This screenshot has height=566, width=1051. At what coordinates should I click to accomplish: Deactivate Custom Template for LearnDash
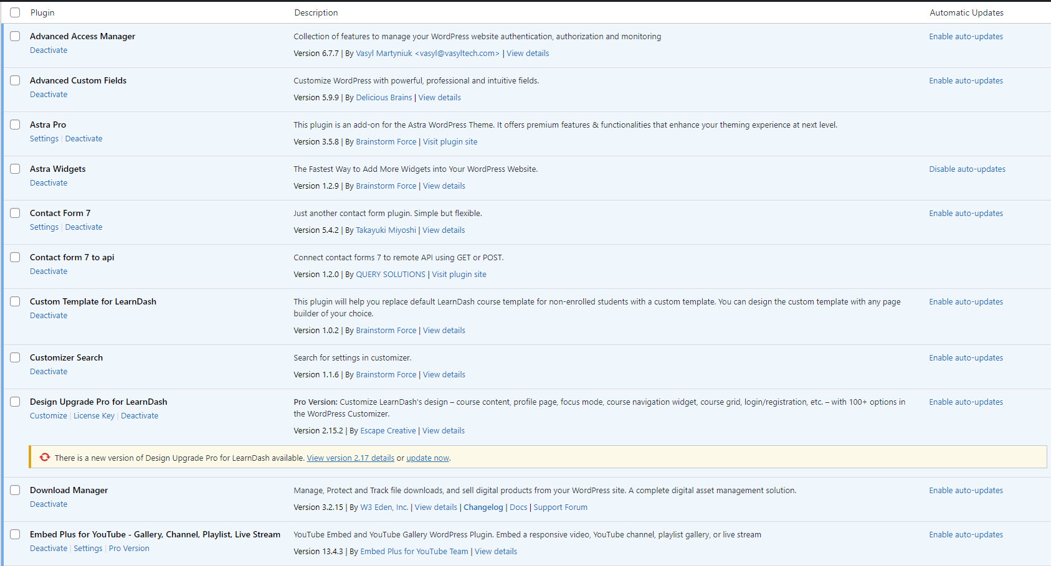click(x=49, y=316)
